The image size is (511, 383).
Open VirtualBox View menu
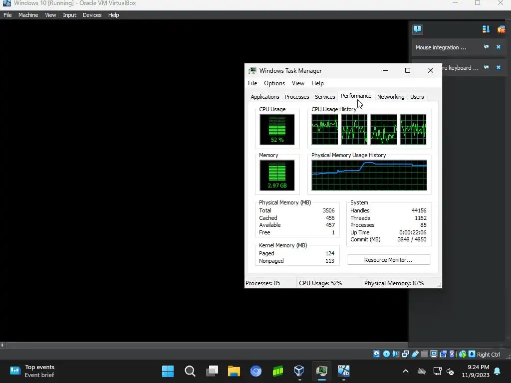[x=50, y=15]
